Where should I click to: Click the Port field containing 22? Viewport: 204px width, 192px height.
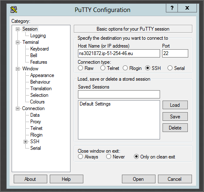175,53
